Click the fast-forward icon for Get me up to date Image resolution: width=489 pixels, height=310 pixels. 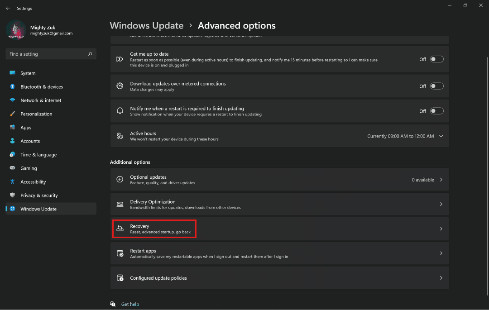tap(120, 59)
